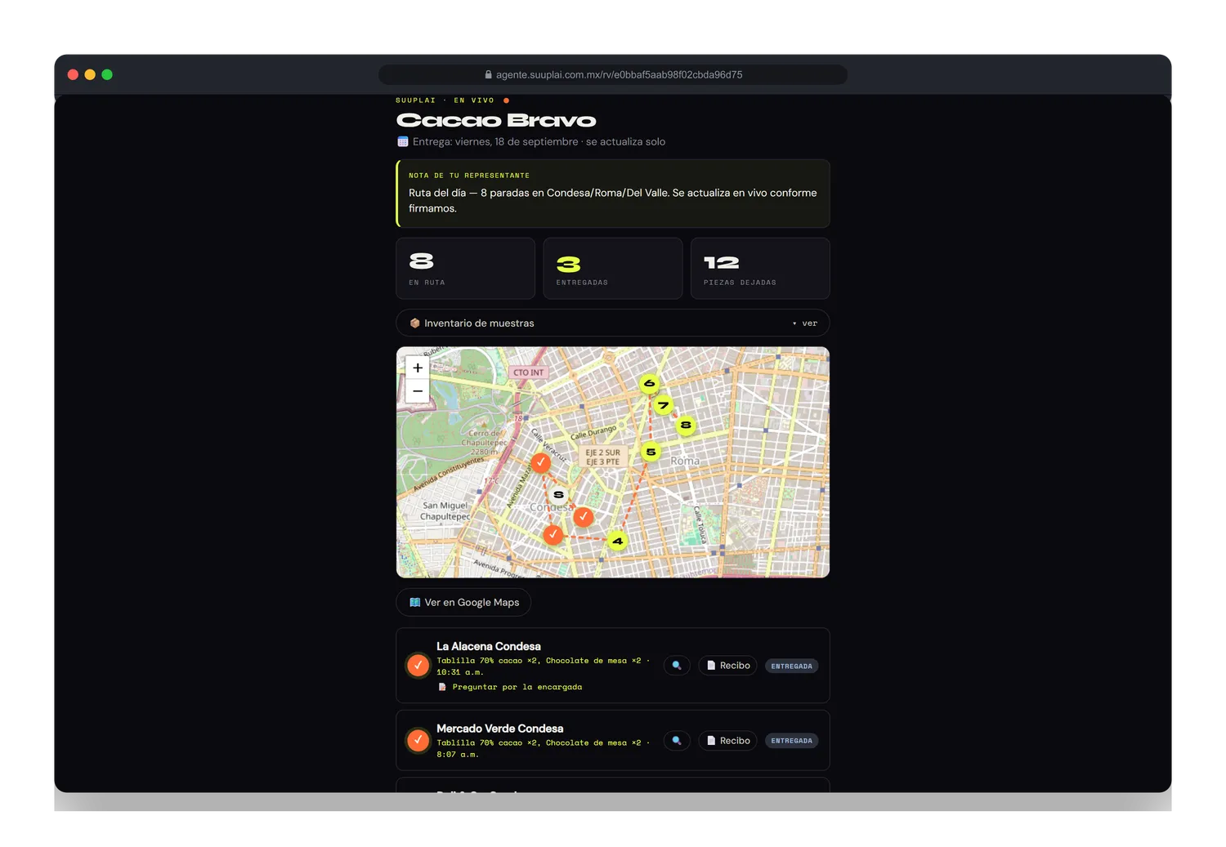Image resolution: width=1226 pixels, height=847 pixels.
Task: Select the white current stop marker on map
Action: (x=558, y=495)
